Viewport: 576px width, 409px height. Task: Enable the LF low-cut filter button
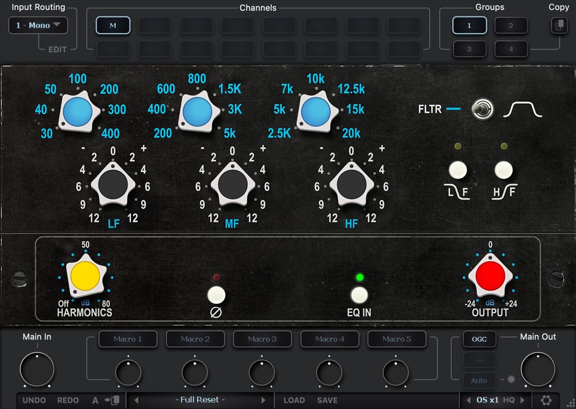(458, 170)
